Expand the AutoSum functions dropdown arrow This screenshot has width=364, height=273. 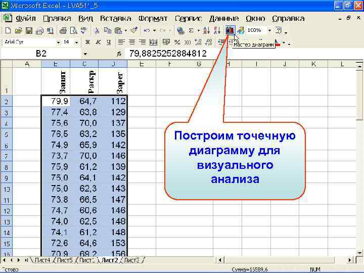199,30
